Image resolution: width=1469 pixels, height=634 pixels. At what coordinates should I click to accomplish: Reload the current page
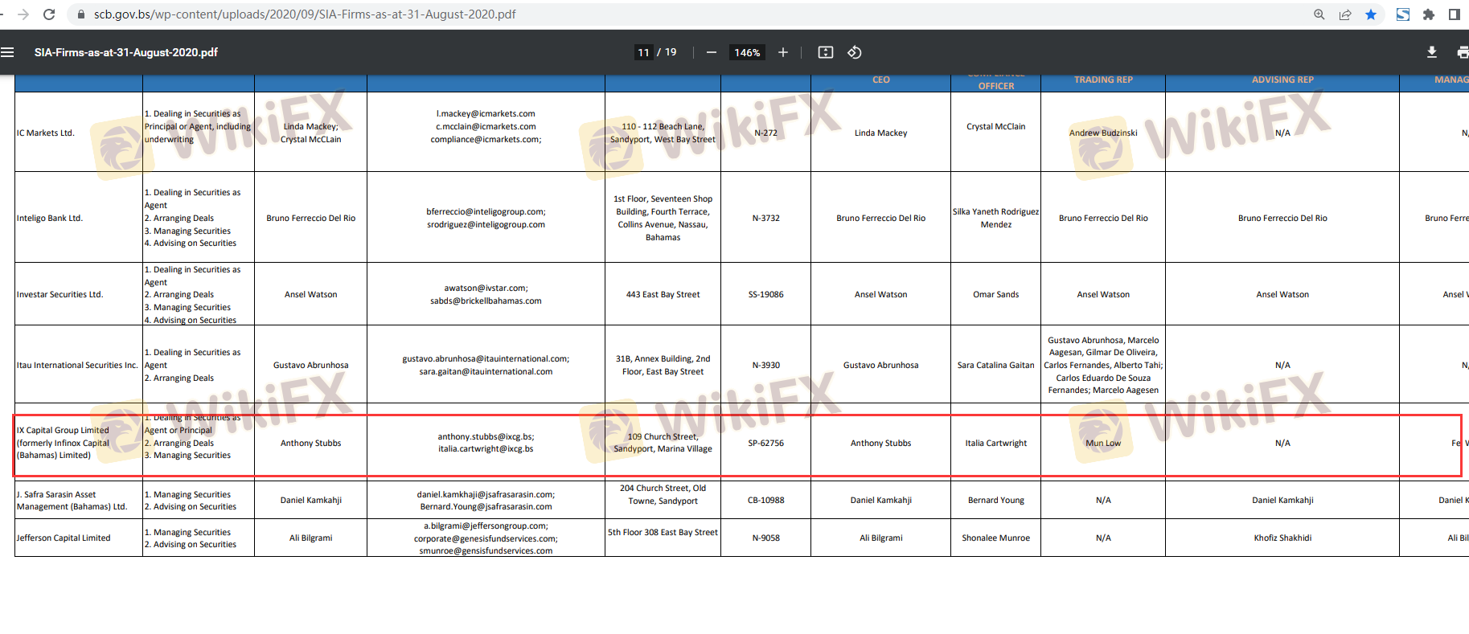[49, 14]
